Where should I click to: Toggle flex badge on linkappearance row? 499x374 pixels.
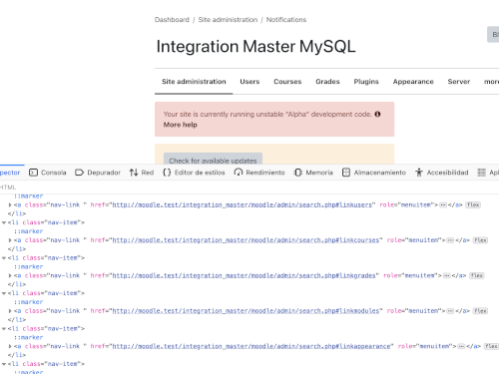point(491,346)
